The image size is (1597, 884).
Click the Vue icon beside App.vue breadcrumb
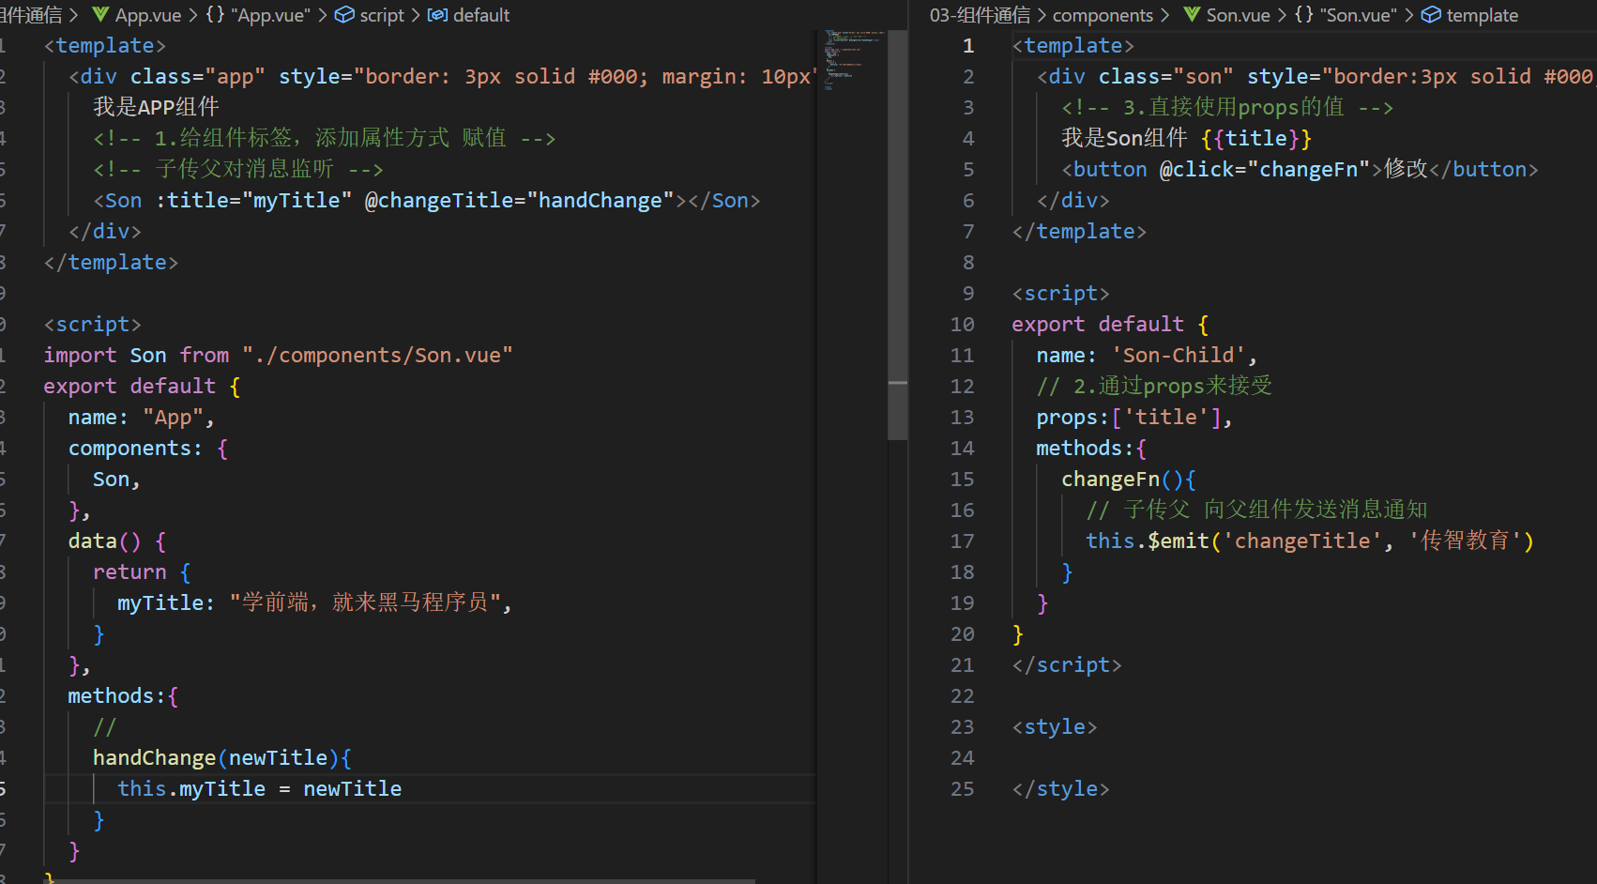pos(100,15)
